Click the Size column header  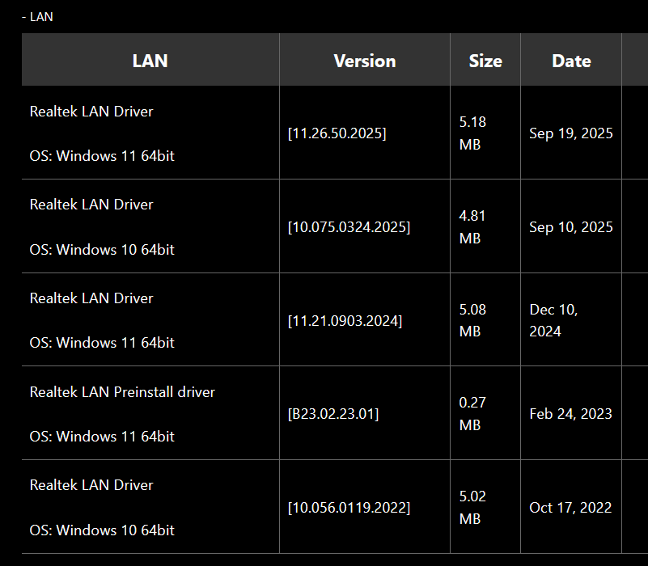pyautogui.click(x=485, y=61)
